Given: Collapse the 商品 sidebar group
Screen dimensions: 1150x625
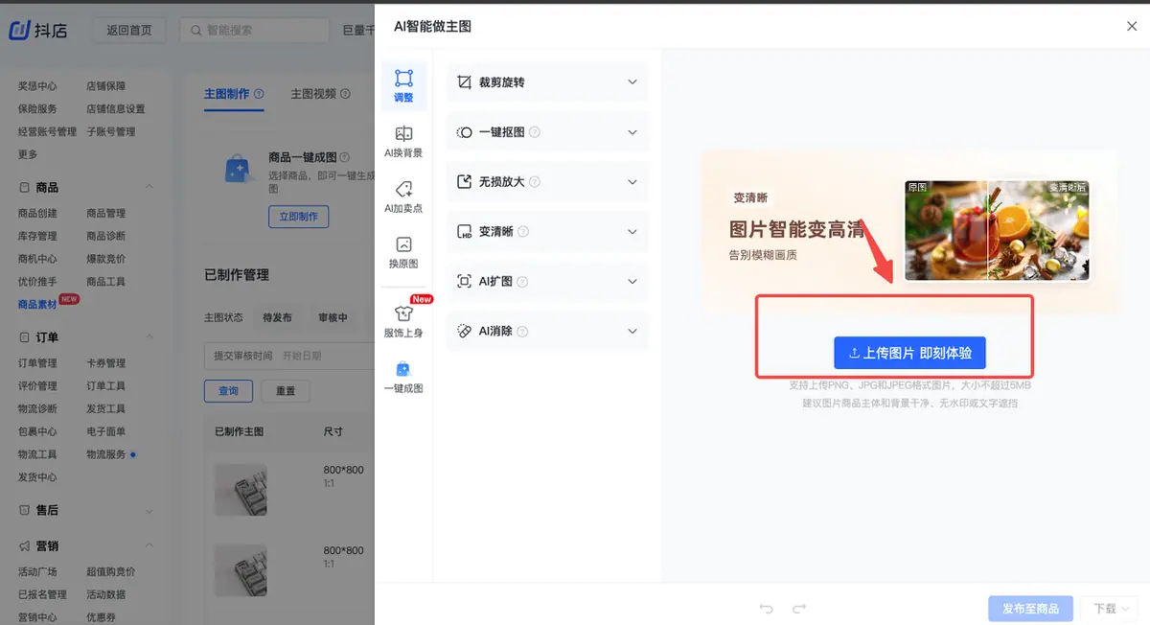Looking at the screenshot, I should 149,187.
